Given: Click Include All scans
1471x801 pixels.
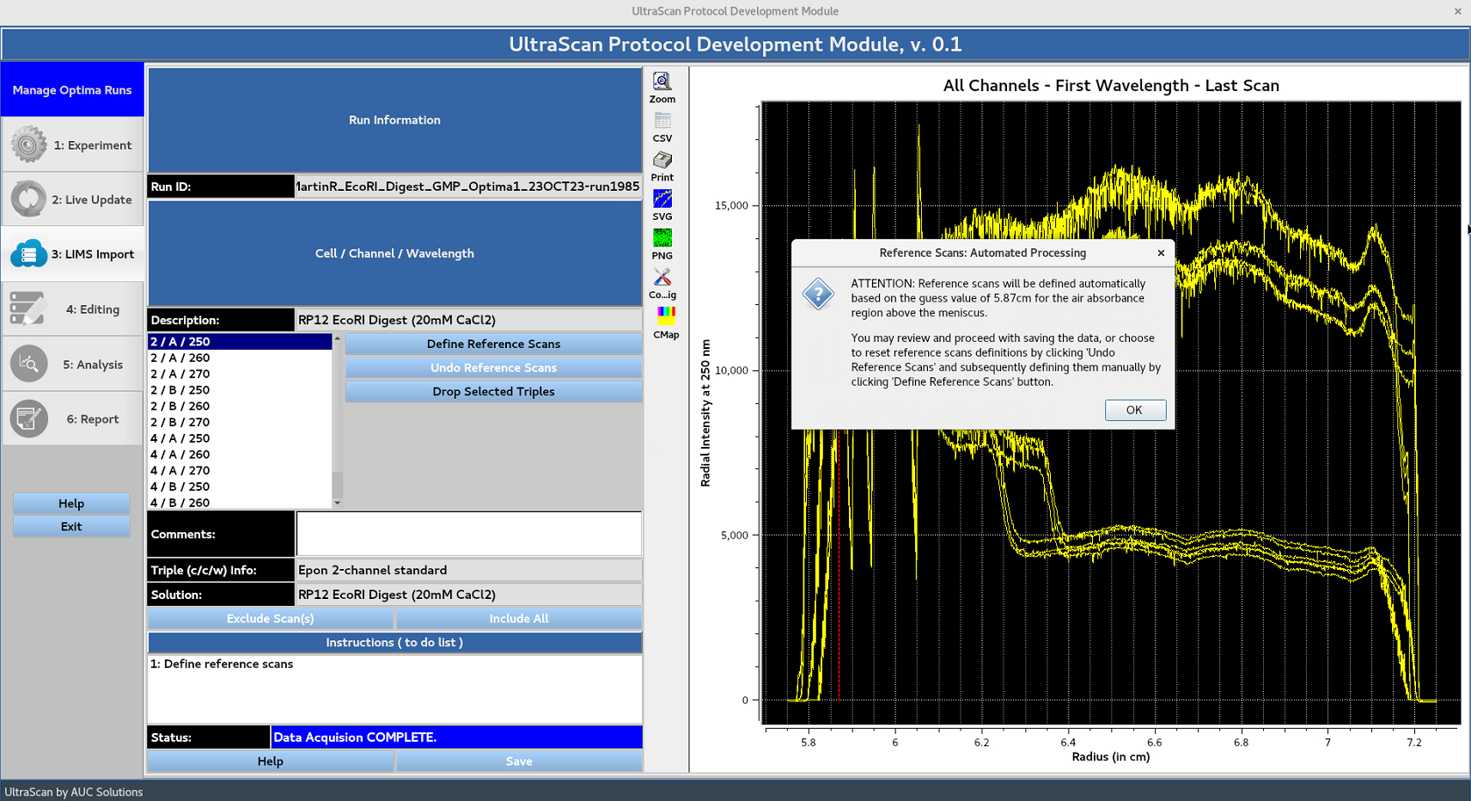Looking at the screenshot, I should click(518, 618).
